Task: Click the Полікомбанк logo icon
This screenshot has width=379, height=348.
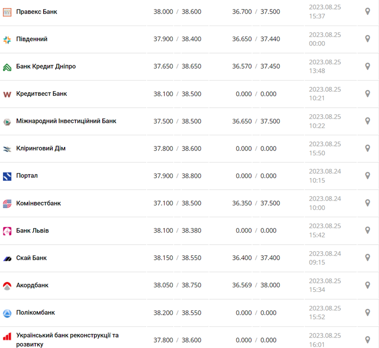Action: 7,313
